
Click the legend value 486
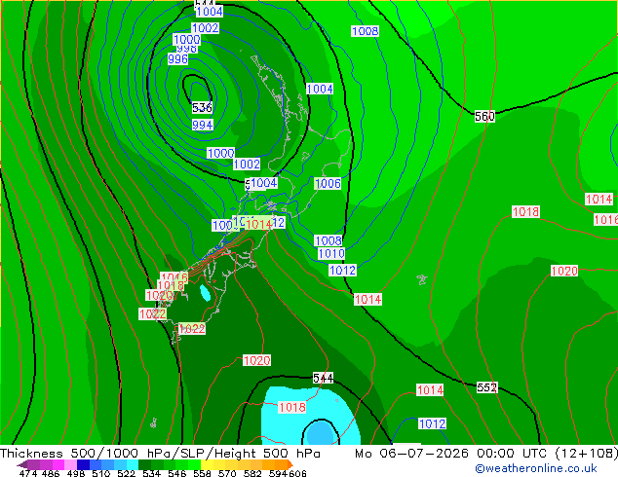tap(51, 473)
